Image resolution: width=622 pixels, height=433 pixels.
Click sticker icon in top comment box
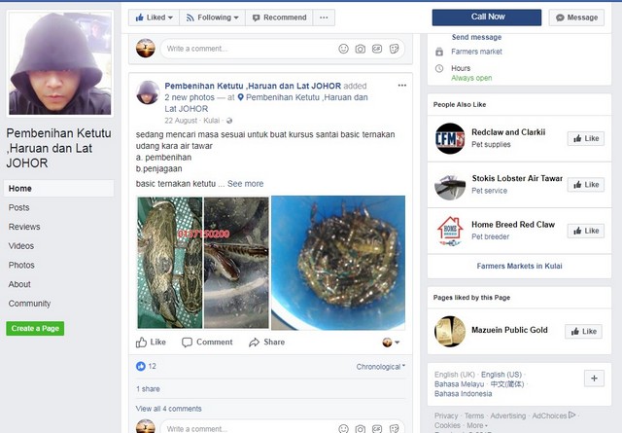coord(394,49)
